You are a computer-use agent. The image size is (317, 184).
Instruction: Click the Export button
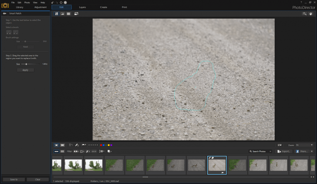click(284, 151)
